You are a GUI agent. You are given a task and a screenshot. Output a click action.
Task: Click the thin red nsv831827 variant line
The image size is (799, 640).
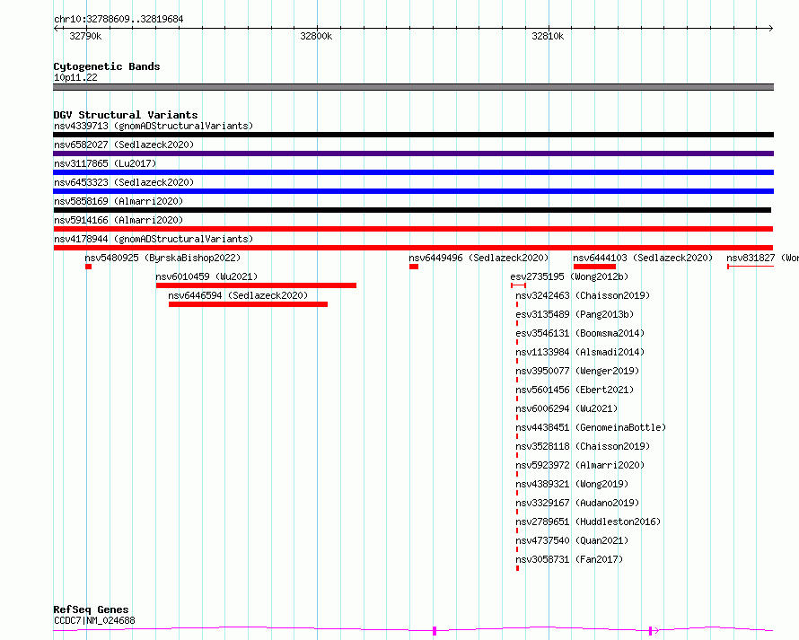click(x=751, y=267)
